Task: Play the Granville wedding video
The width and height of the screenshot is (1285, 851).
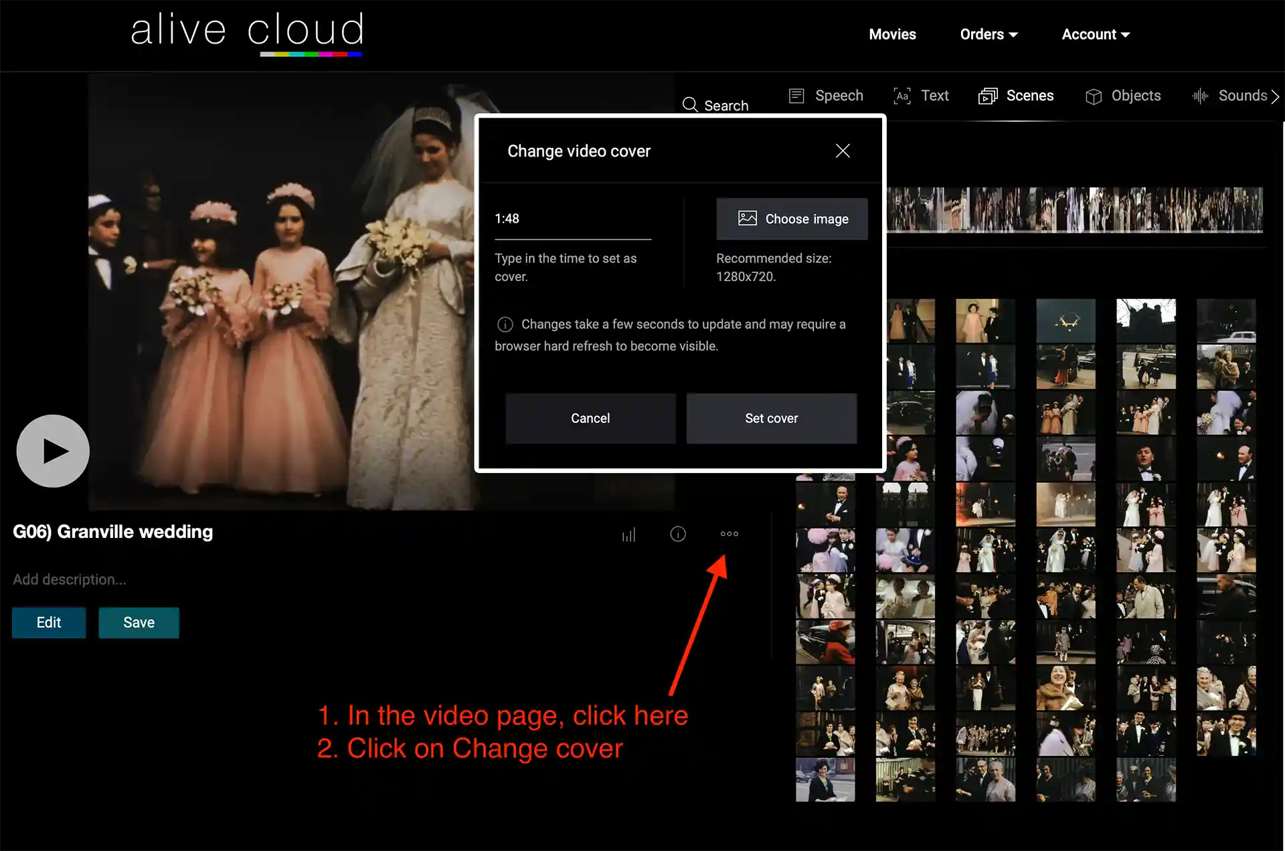Action: [53, 451]
